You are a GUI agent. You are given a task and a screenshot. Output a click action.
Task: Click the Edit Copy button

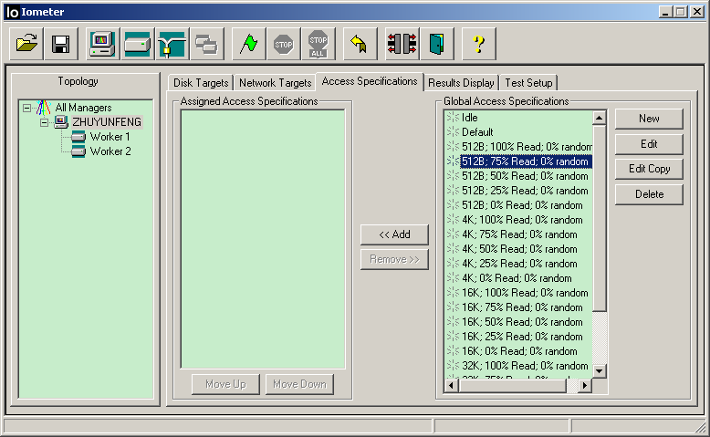(649, 169)
